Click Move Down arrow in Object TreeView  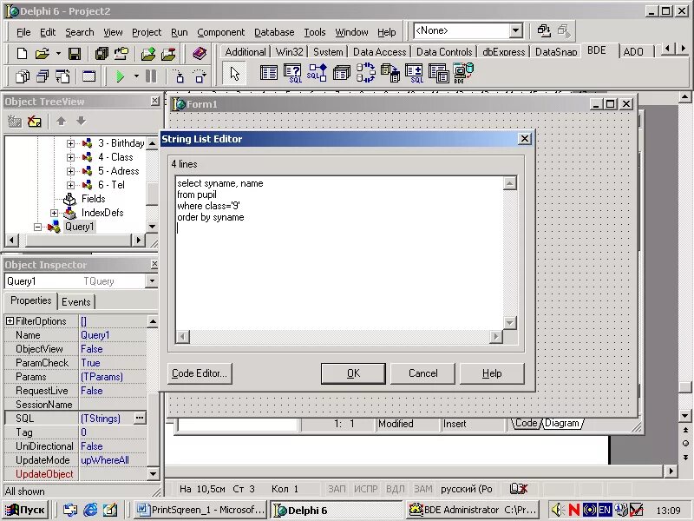coord(81,121)
